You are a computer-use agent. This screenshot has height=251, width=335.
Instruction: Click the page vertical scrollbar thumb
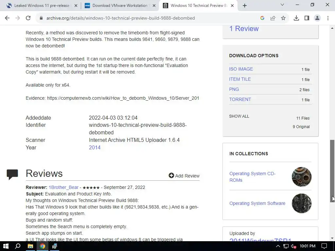pyautogui.click(x=332, y=171)
